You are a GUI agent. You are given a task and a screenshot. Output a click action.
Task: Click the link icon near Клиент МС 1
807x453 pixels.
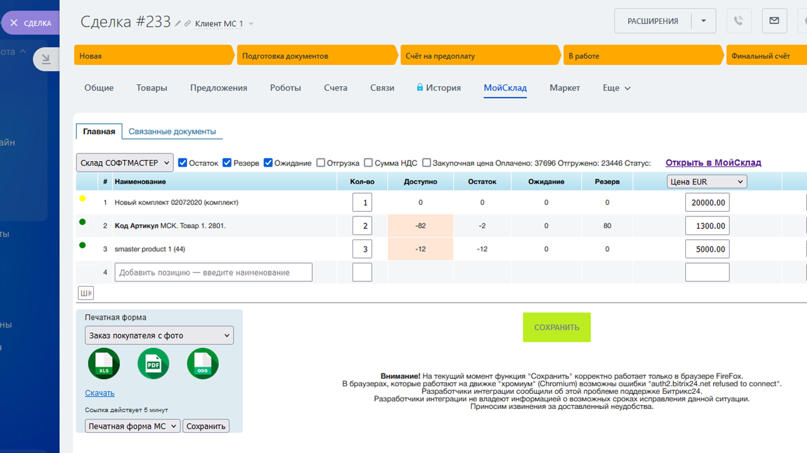pyautogui.click(x=188, y=23)
